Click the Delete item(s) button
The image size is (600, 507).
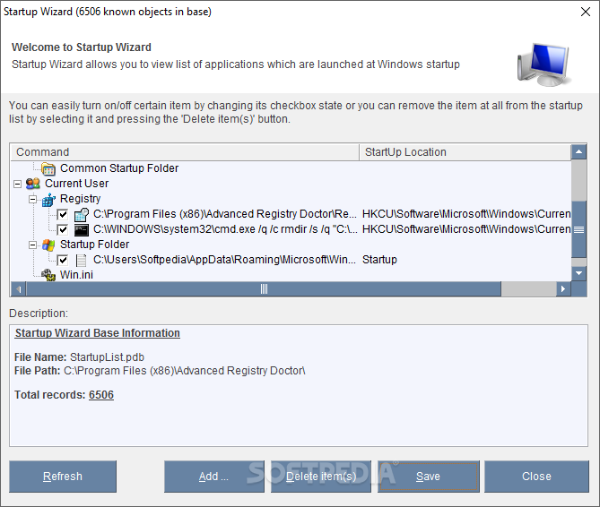(321, 477)
